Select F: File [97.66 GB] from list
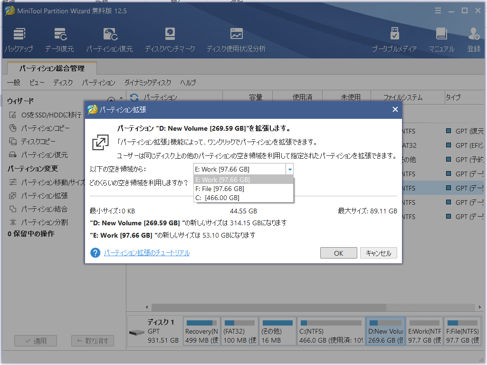This screenshot has height=365, width=487. pos(220,189)
